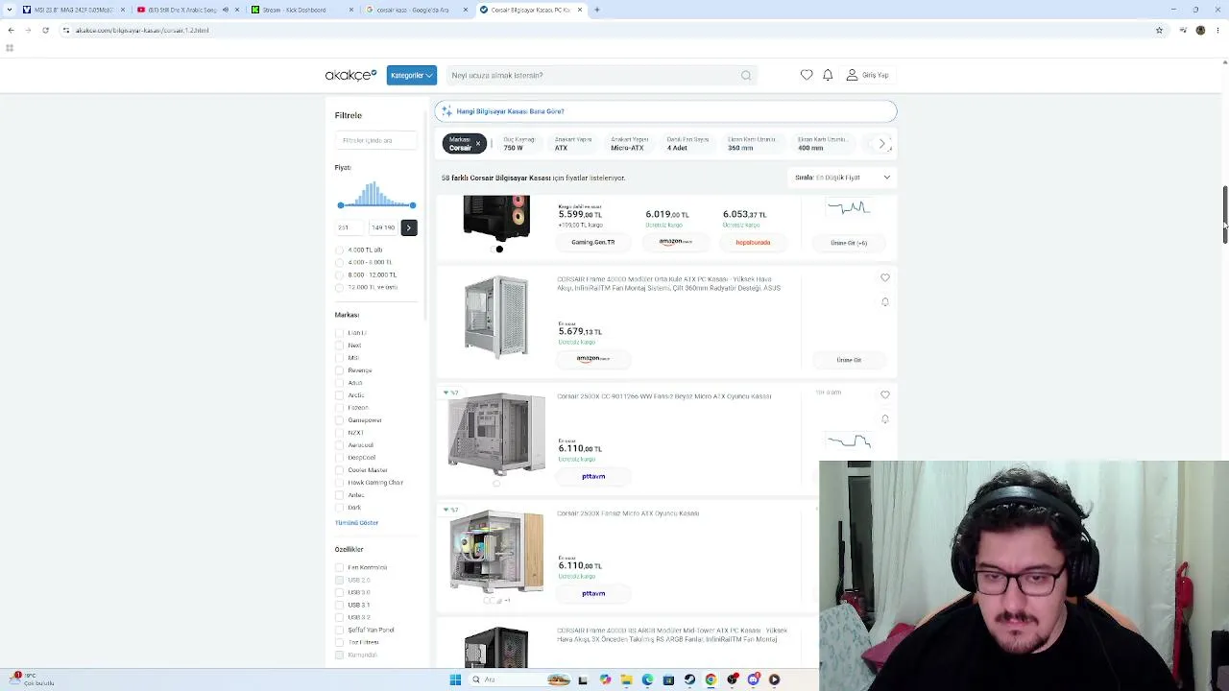Check the Gamepower brand checkbox
The width and height of the screenshot is (1229, 691).
pyautogui.click(x=339, y=420)
